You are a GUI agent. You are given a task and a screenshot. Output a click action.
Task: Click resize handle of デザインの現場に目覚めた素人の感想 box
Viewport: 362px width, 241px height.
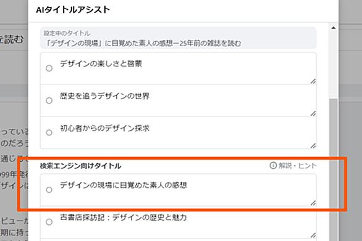click(313, 203)
